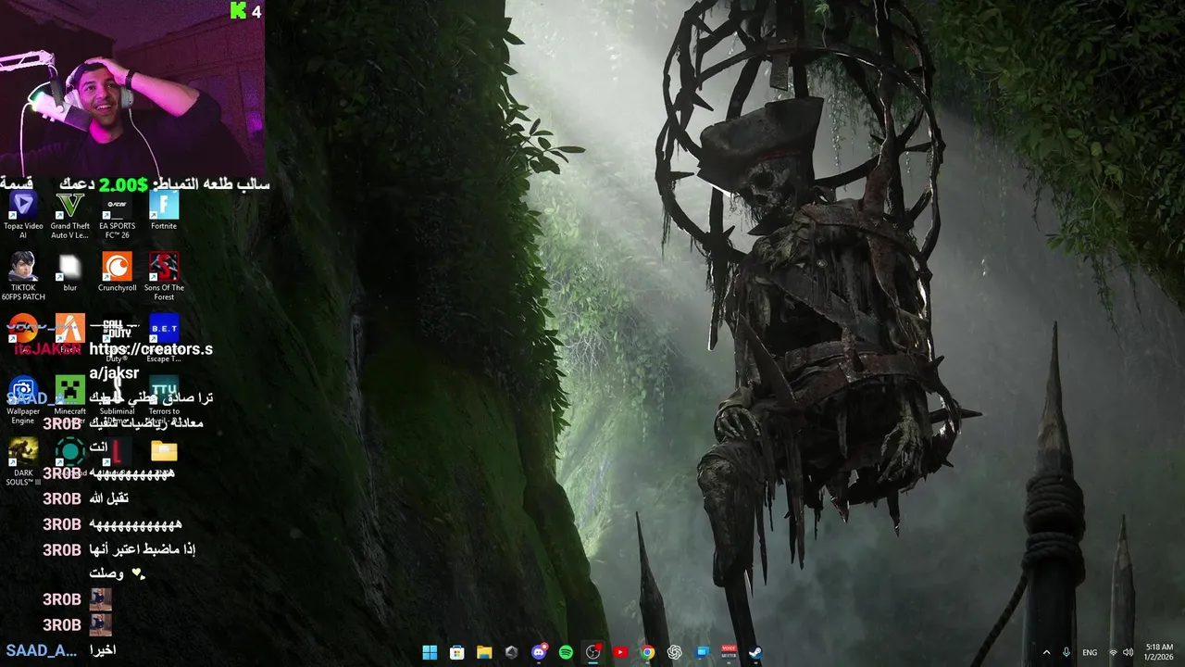The image size is (1185, 667).
Task: Open network settings via Wi-Fi tray icon
Action: [x=1113, y=652]
